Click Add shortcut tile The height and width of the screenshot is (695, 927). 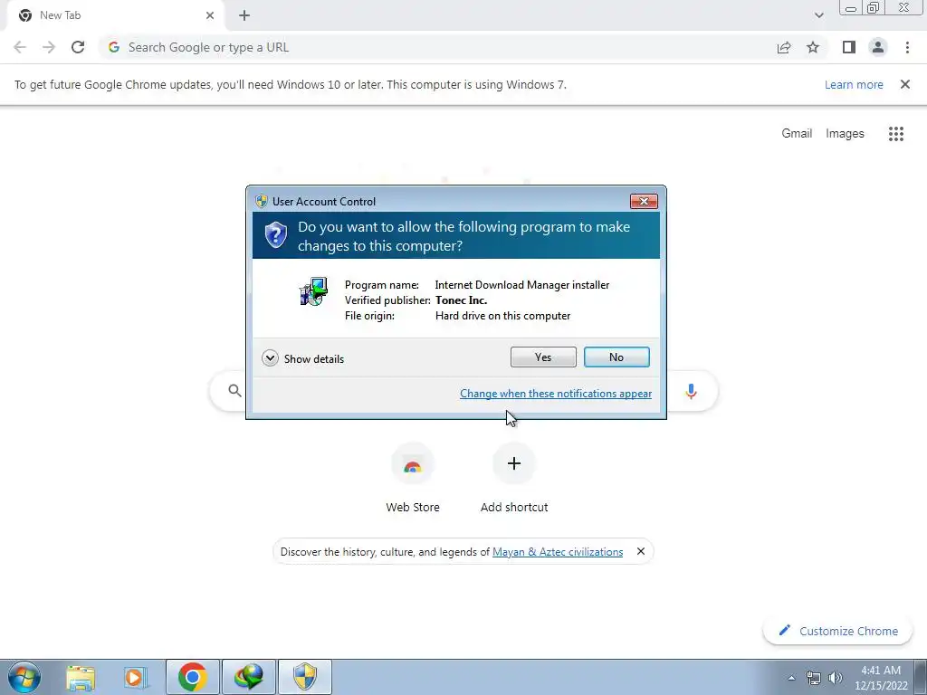pos(514,478)
